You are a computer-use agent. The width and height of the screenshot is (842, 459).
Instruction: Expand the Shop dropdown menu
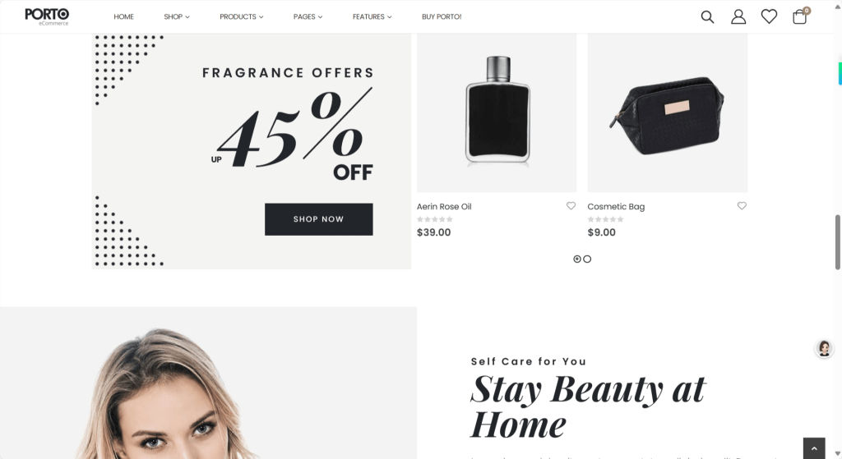click(x=177, y=16)
